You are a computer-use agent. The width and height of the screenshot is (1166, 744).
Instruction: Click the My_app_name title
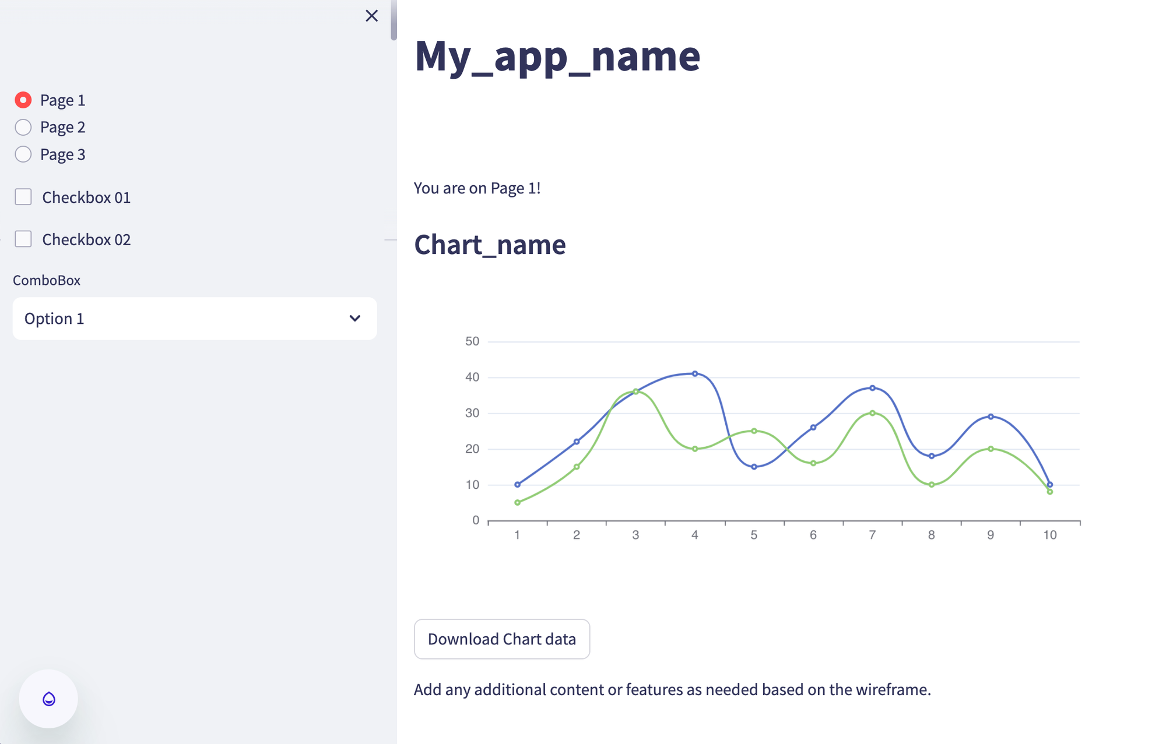557,55
